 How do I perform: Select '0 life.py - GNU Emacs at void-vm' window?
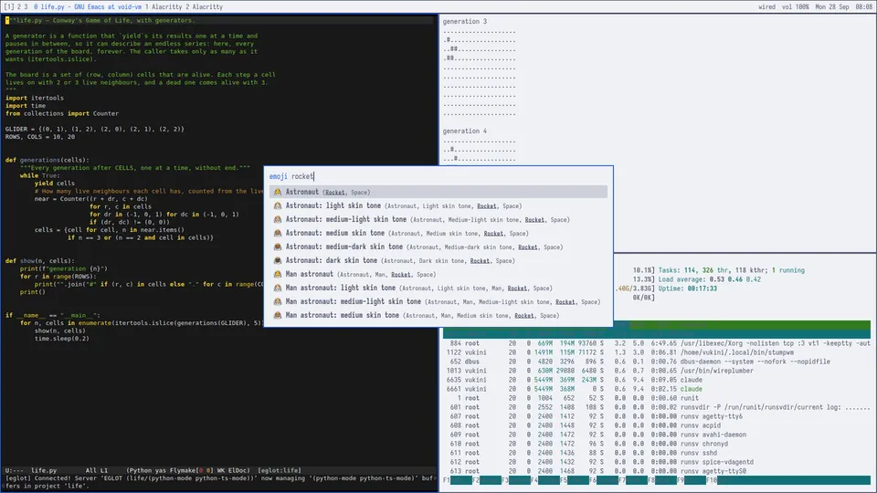pos(88,6)
